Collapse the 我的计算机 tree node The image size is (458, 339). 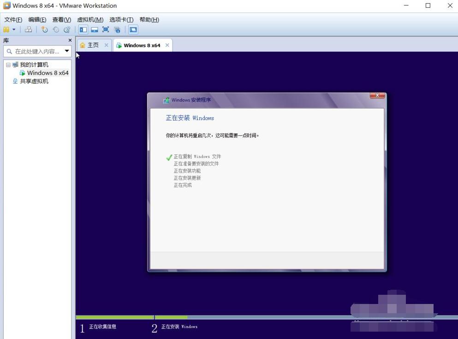(7, 64)
